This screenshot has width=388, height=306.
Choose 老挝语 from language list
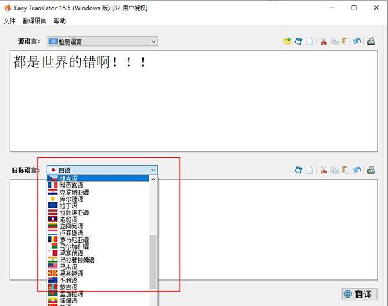coord(98,219)
